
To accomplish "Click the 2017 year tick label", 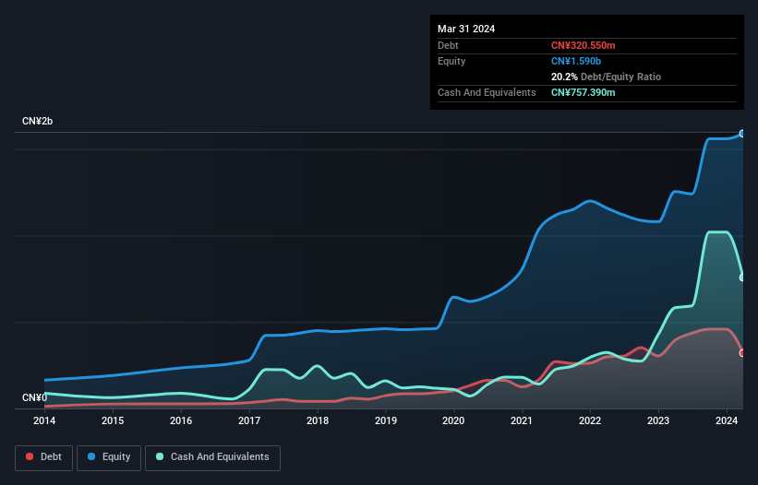I will (x=249, y=420).
